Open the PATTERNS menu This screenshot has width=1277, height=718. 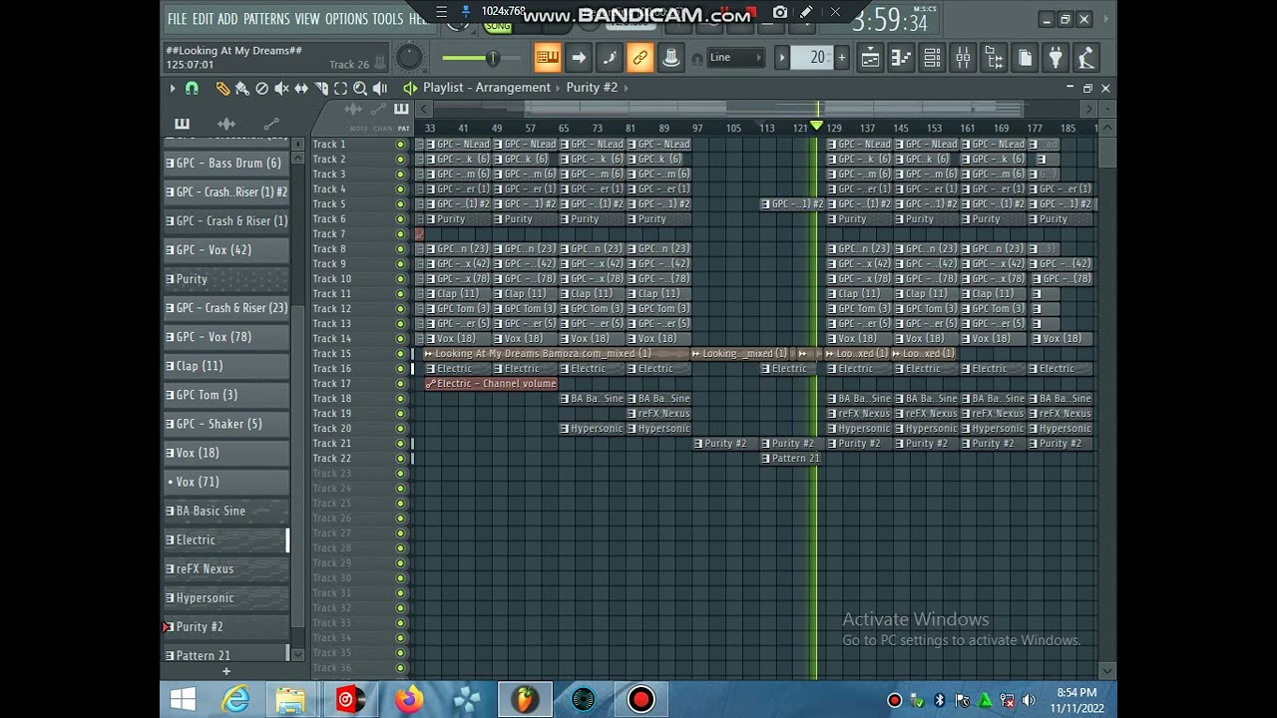tap(266, 19)
